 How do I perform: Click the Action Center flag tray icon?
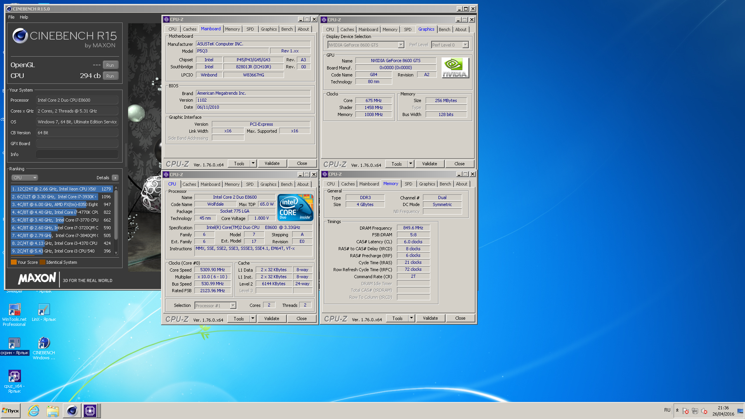pyautogui.click(x=686, y=411)
